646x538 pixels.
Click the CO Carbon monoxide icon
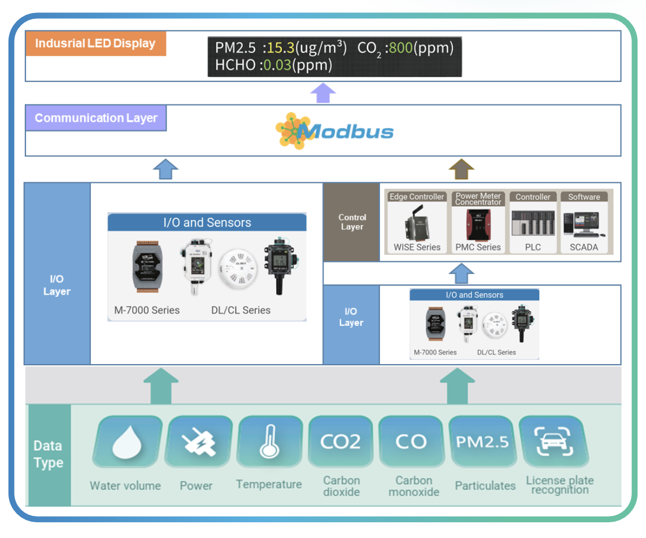point(411,441)
